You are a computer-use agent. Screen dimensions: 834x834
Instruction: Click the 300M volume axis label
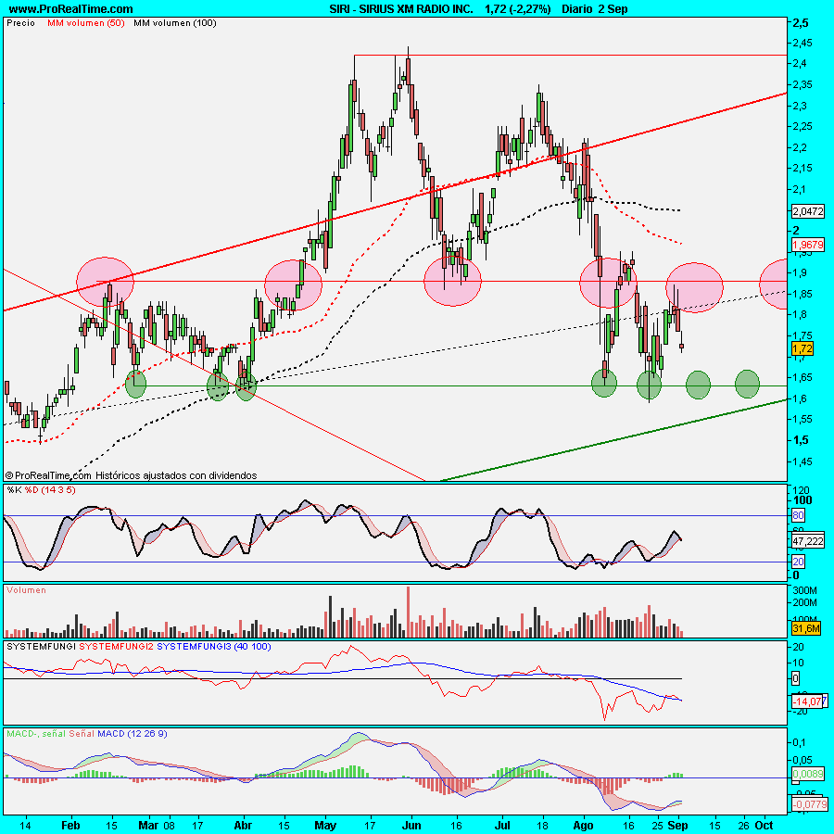[x=804, y=590]
